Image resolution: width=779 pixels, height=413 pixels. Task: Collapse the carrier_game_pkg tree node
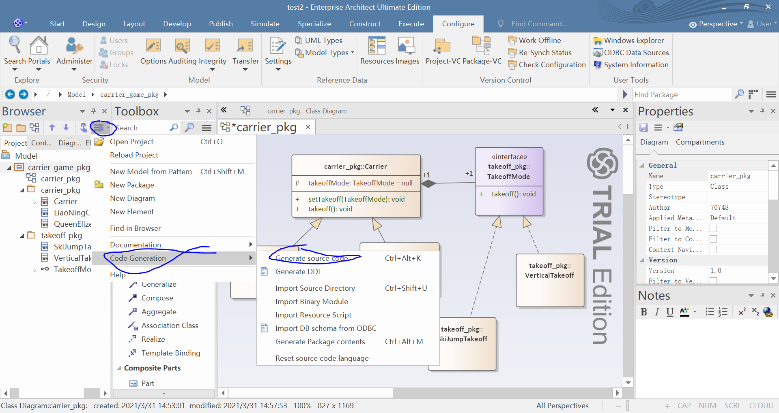coord(9,167)
